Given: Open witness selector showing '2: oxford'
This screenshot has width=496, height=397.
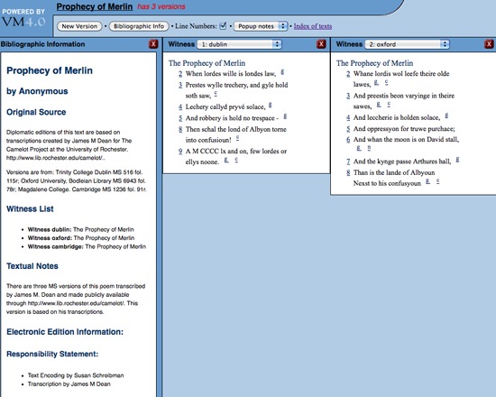Looking at the screenshot, I should [x=407, y=44].
